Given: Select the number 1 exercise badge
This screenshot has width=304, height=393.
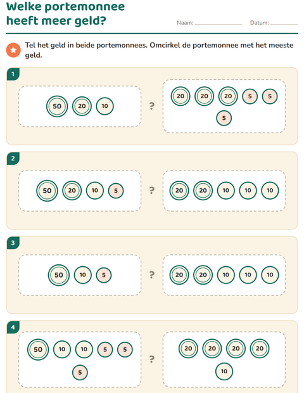Looking at the screenshot, I should pyautogui.click(x=13, y=74).
